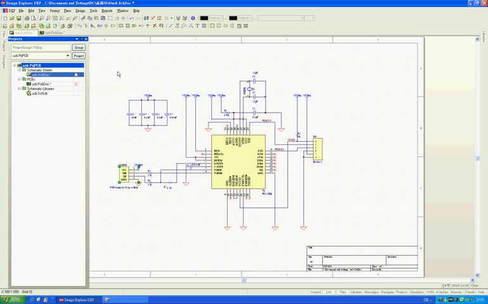Select the Place Net Label tool
The width and height of the screenshot is (488, 304).
click(100, 26)
